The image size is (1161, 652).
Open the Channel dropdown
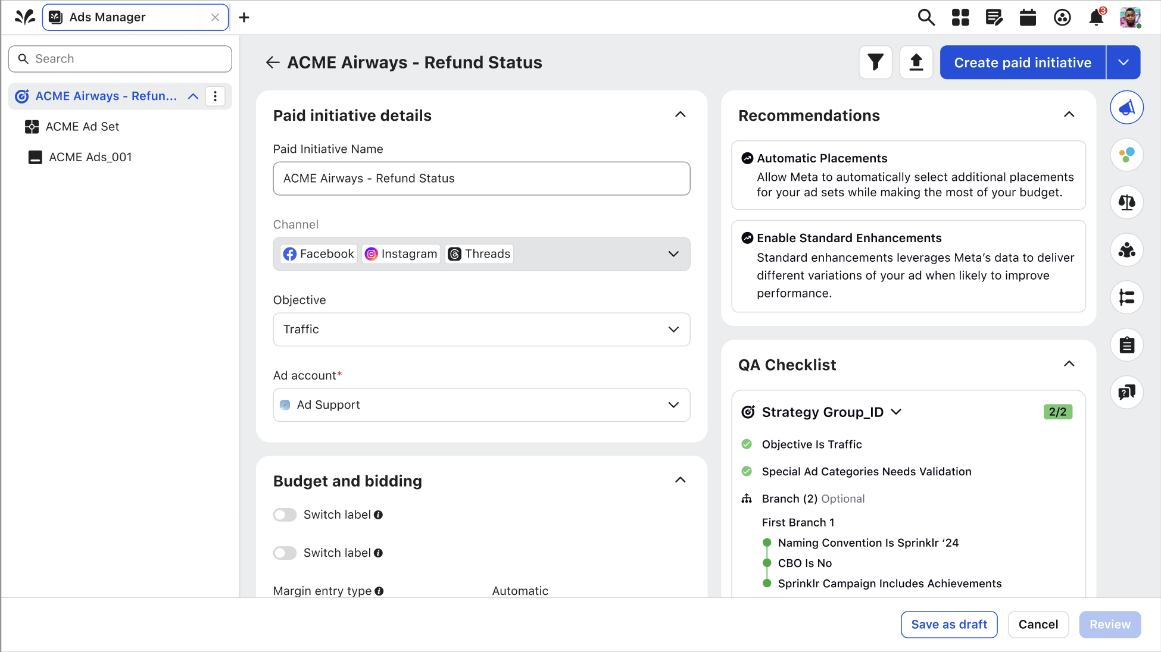pos(482,254)
